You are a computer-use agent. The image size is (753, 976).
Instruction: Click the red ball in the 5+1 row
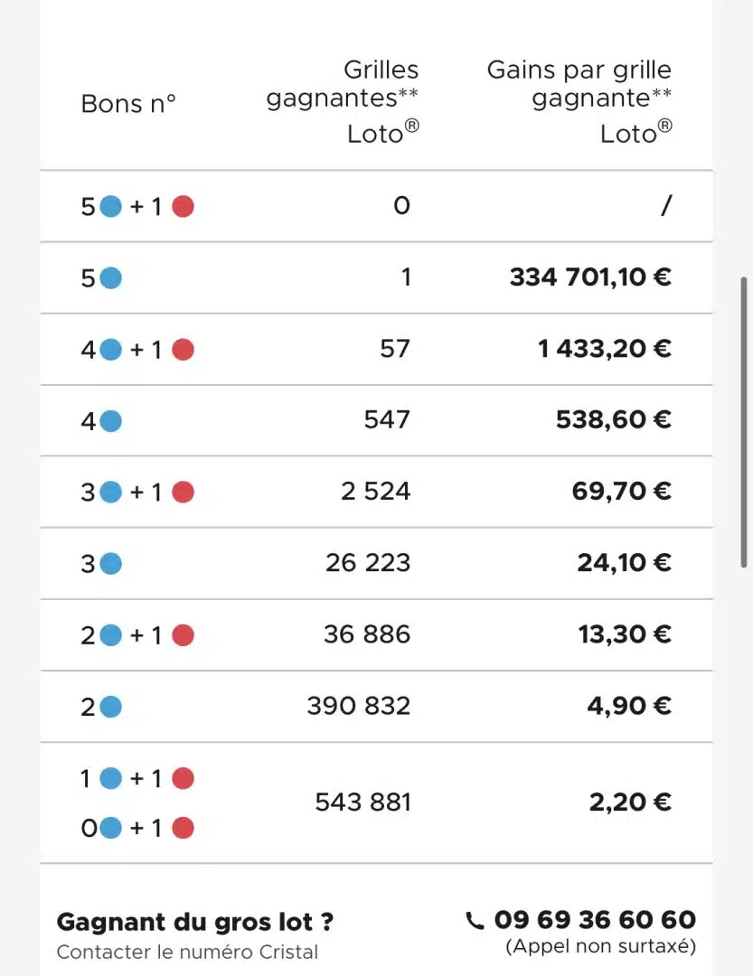184,206
